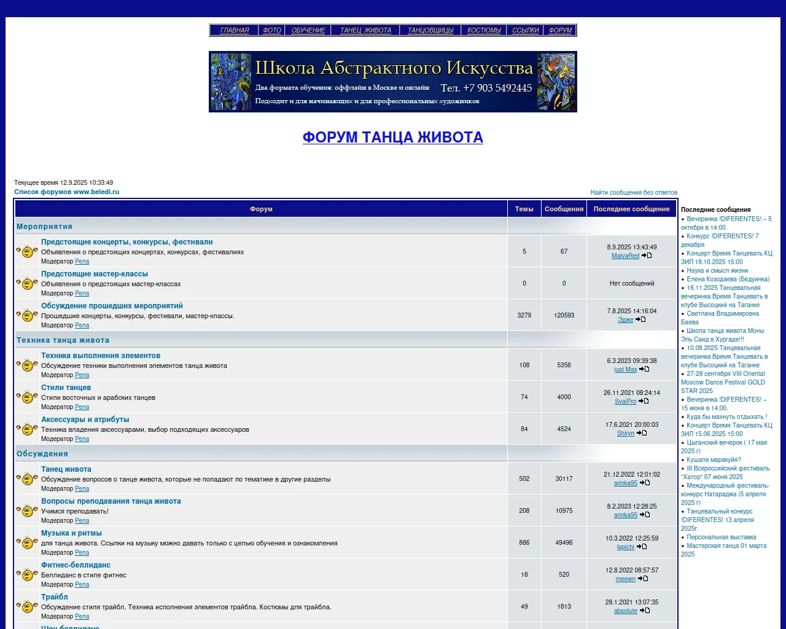View last post icon in the Вопросы преподавания row
This screenshot has height=629, width=786.
click(x=645, y=515)
